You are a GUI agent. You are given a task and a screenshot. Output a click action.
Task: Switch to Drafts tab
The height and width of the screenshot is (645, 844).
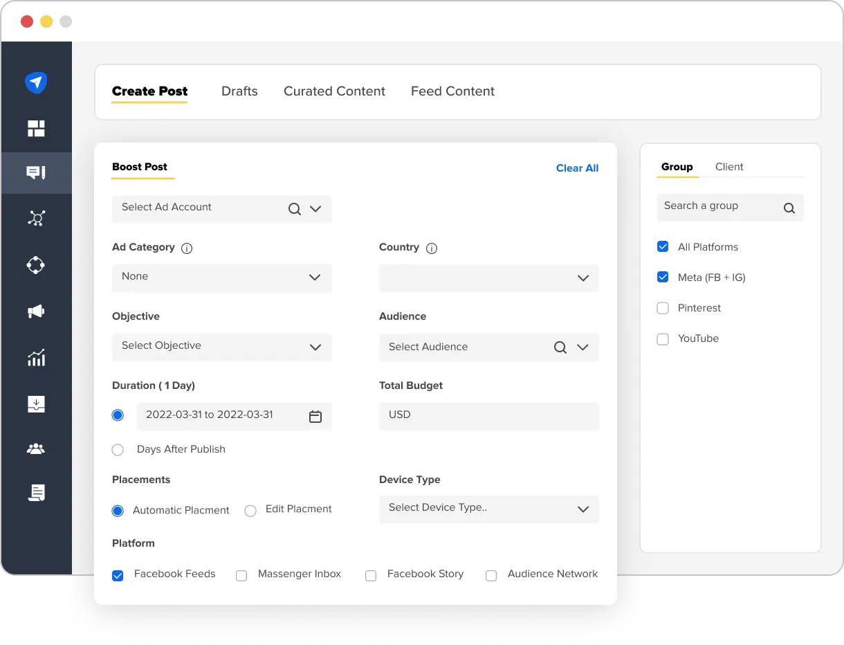tap(239, 91)
